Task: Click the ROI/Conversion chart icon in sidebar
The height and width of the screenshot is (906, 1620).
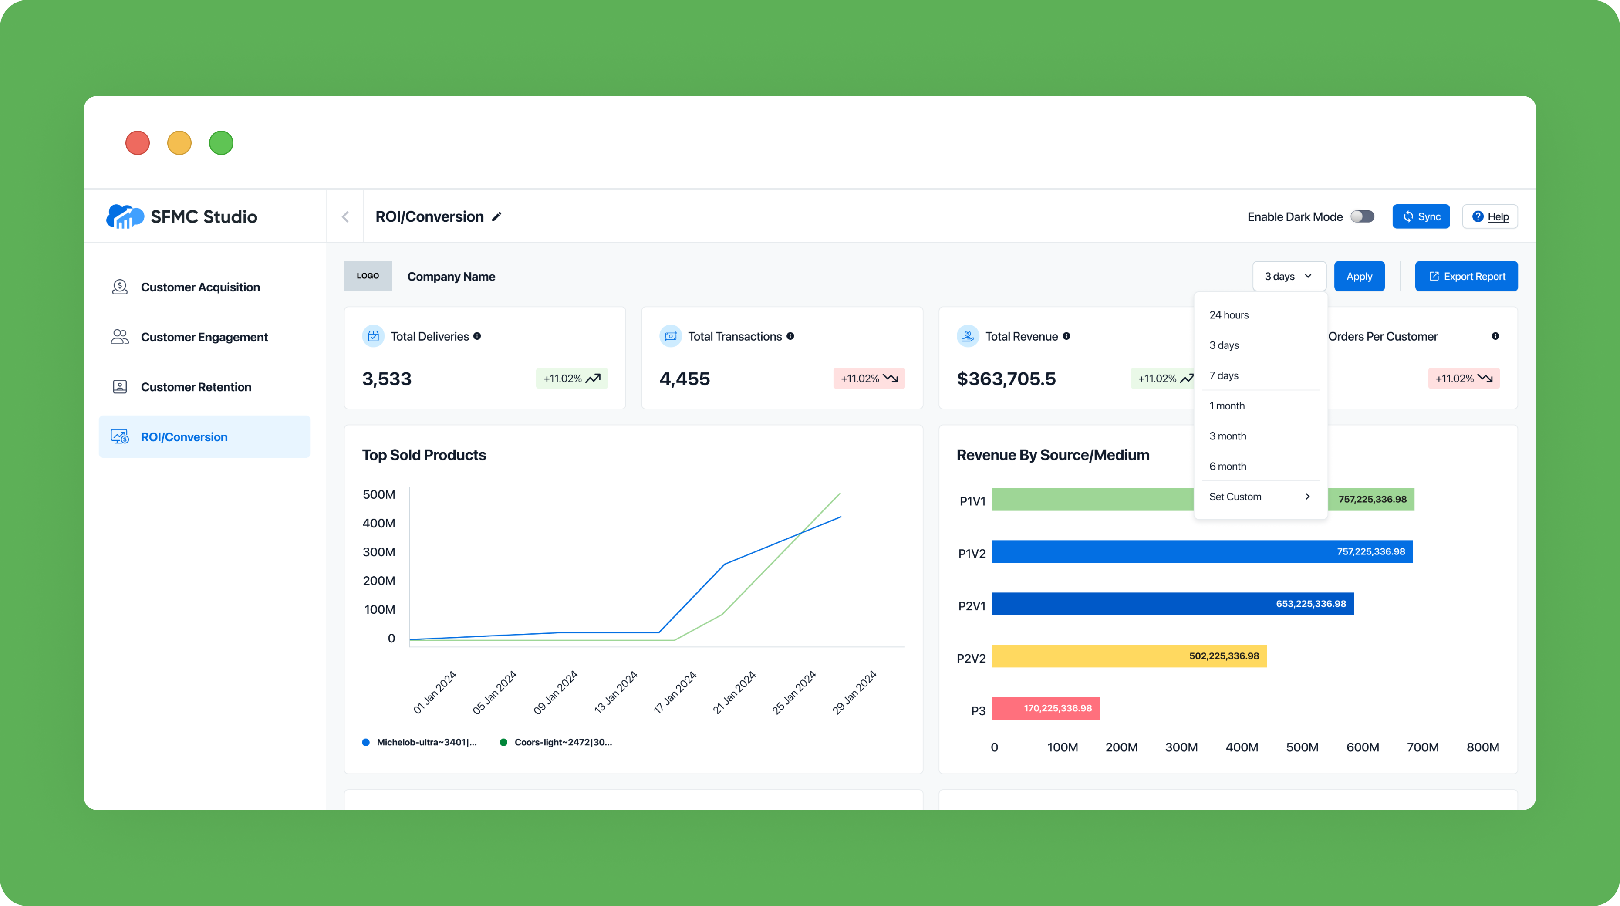Action: pyautogui.click(x=119, y=436)
